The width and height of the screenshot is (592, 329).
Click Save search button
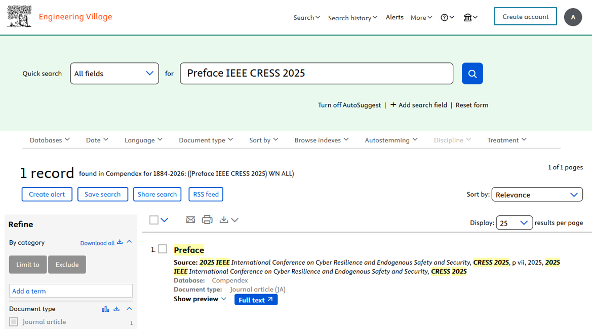pyautogui.click(x=103, y=194)
